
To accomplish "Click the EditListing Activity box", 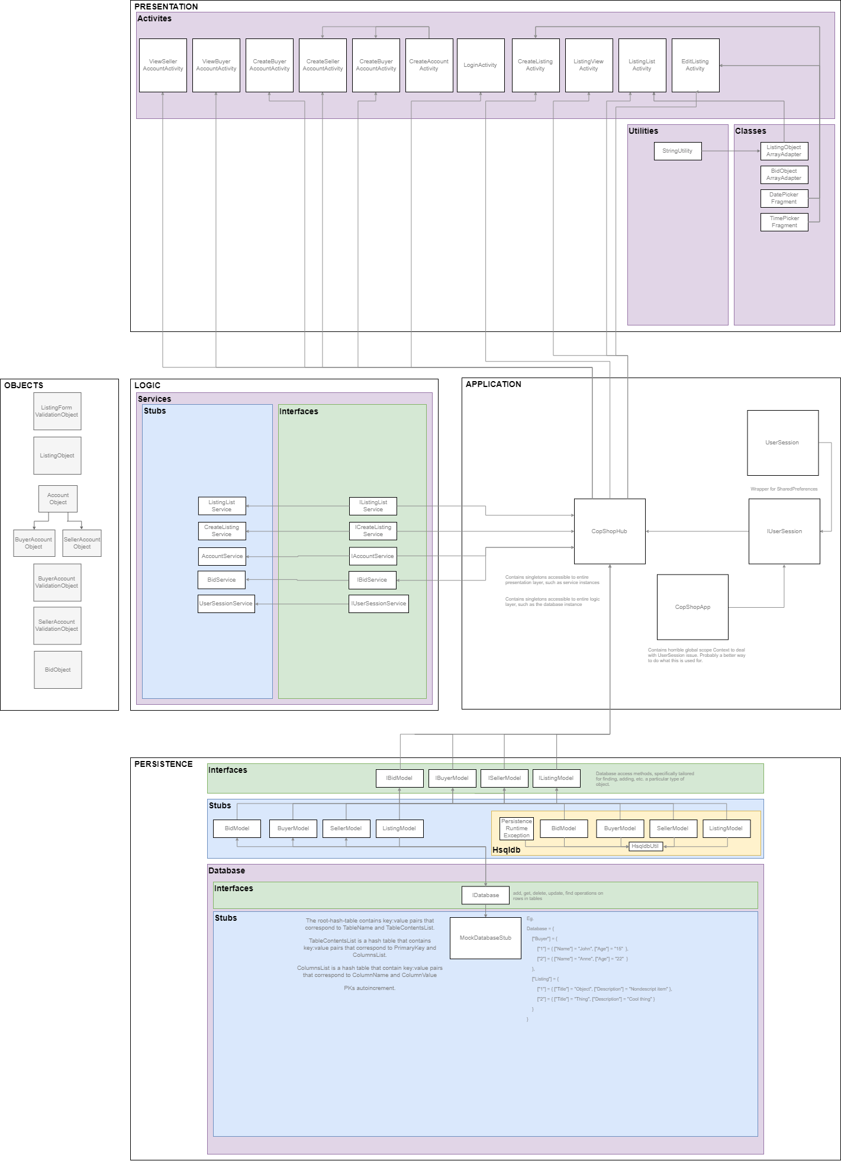I will (695, 65).
